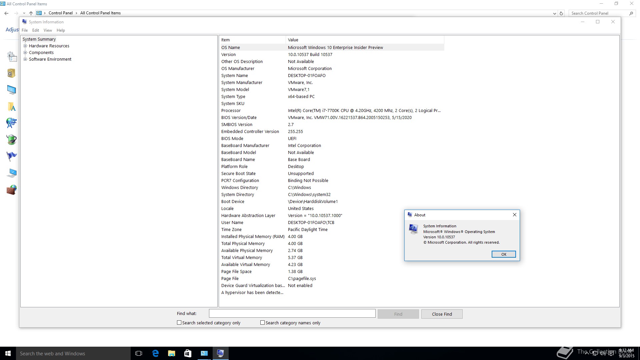This screenshot has width=640, height=360.
Task: Close the About dialog with X
Action: [514, 215]
